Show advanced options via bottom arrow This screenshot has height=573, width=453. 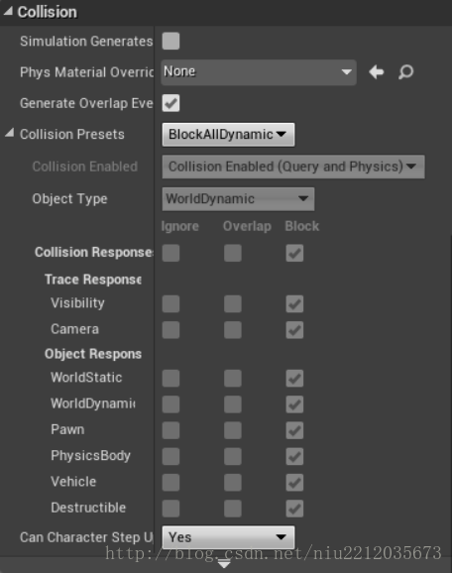pos(224,565)
